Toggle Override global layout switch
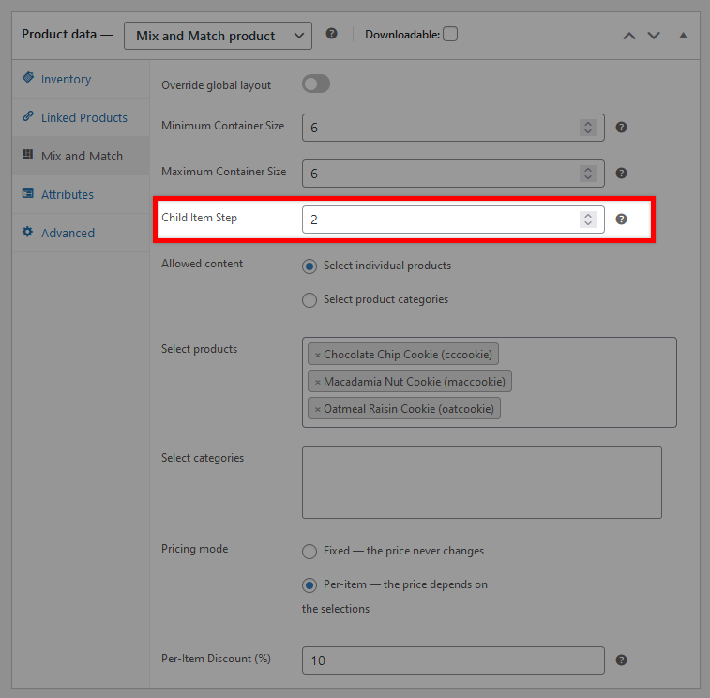This screenshot has width=710, height=698. click(x=316, y=83)
